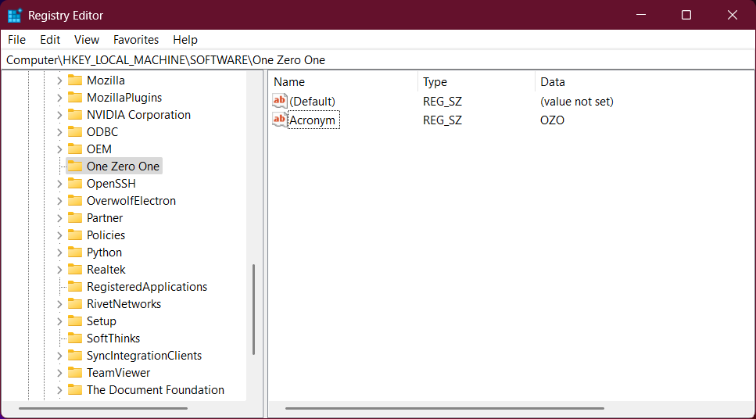Screen dimensions: 756x419
Task: Select the (Default) value name
Action: [x=313, y=102]
